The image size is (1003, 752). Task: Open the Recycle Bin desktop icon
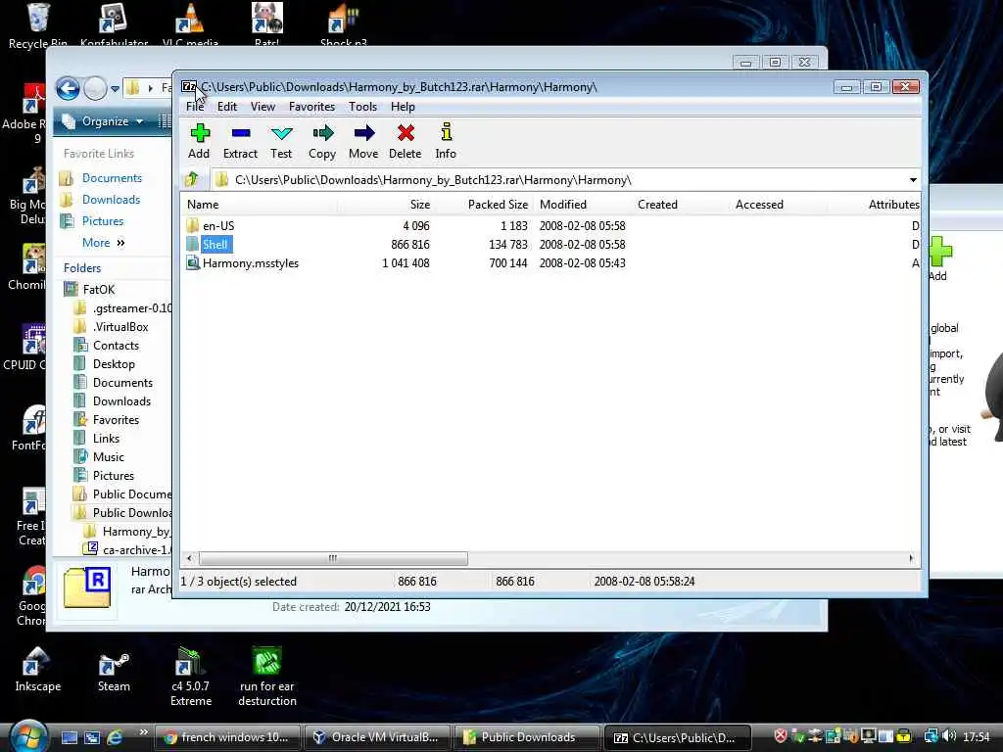pyautogui.click(x=38, y=25)
